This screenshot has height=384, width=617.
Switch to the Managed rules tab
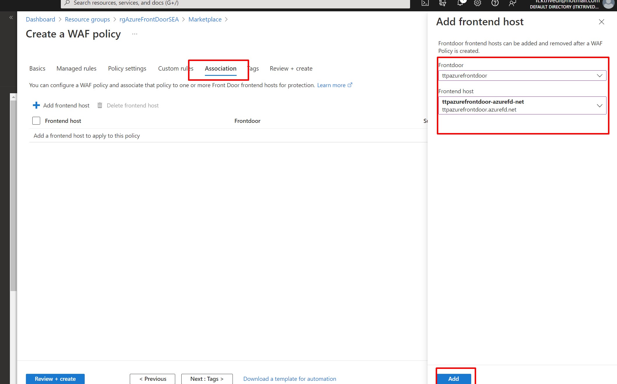tap(76, 69)
